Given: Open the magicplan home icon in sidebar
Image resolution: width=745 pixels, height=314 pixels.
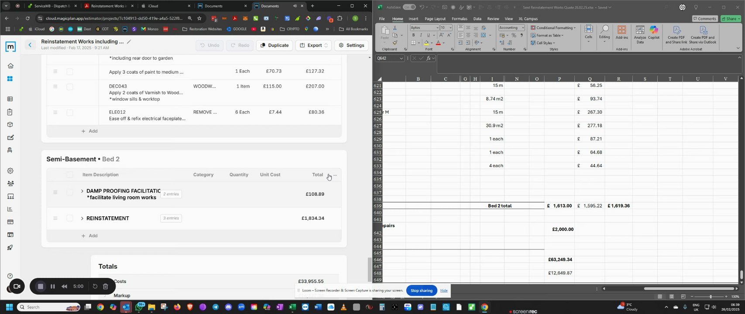Looking at the screenshot, I should [10, 66].
